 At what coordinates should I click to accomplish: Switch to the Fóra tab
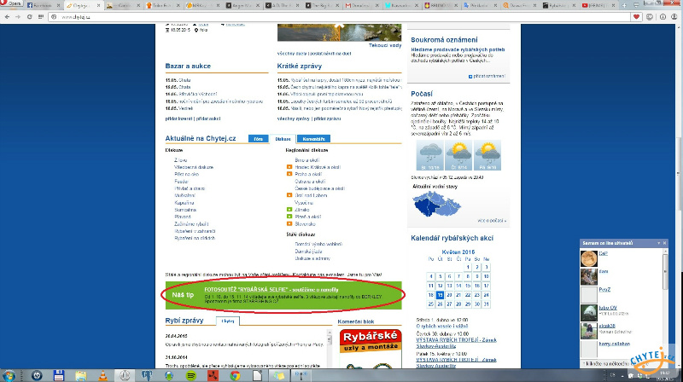click(x=257, y=138)
